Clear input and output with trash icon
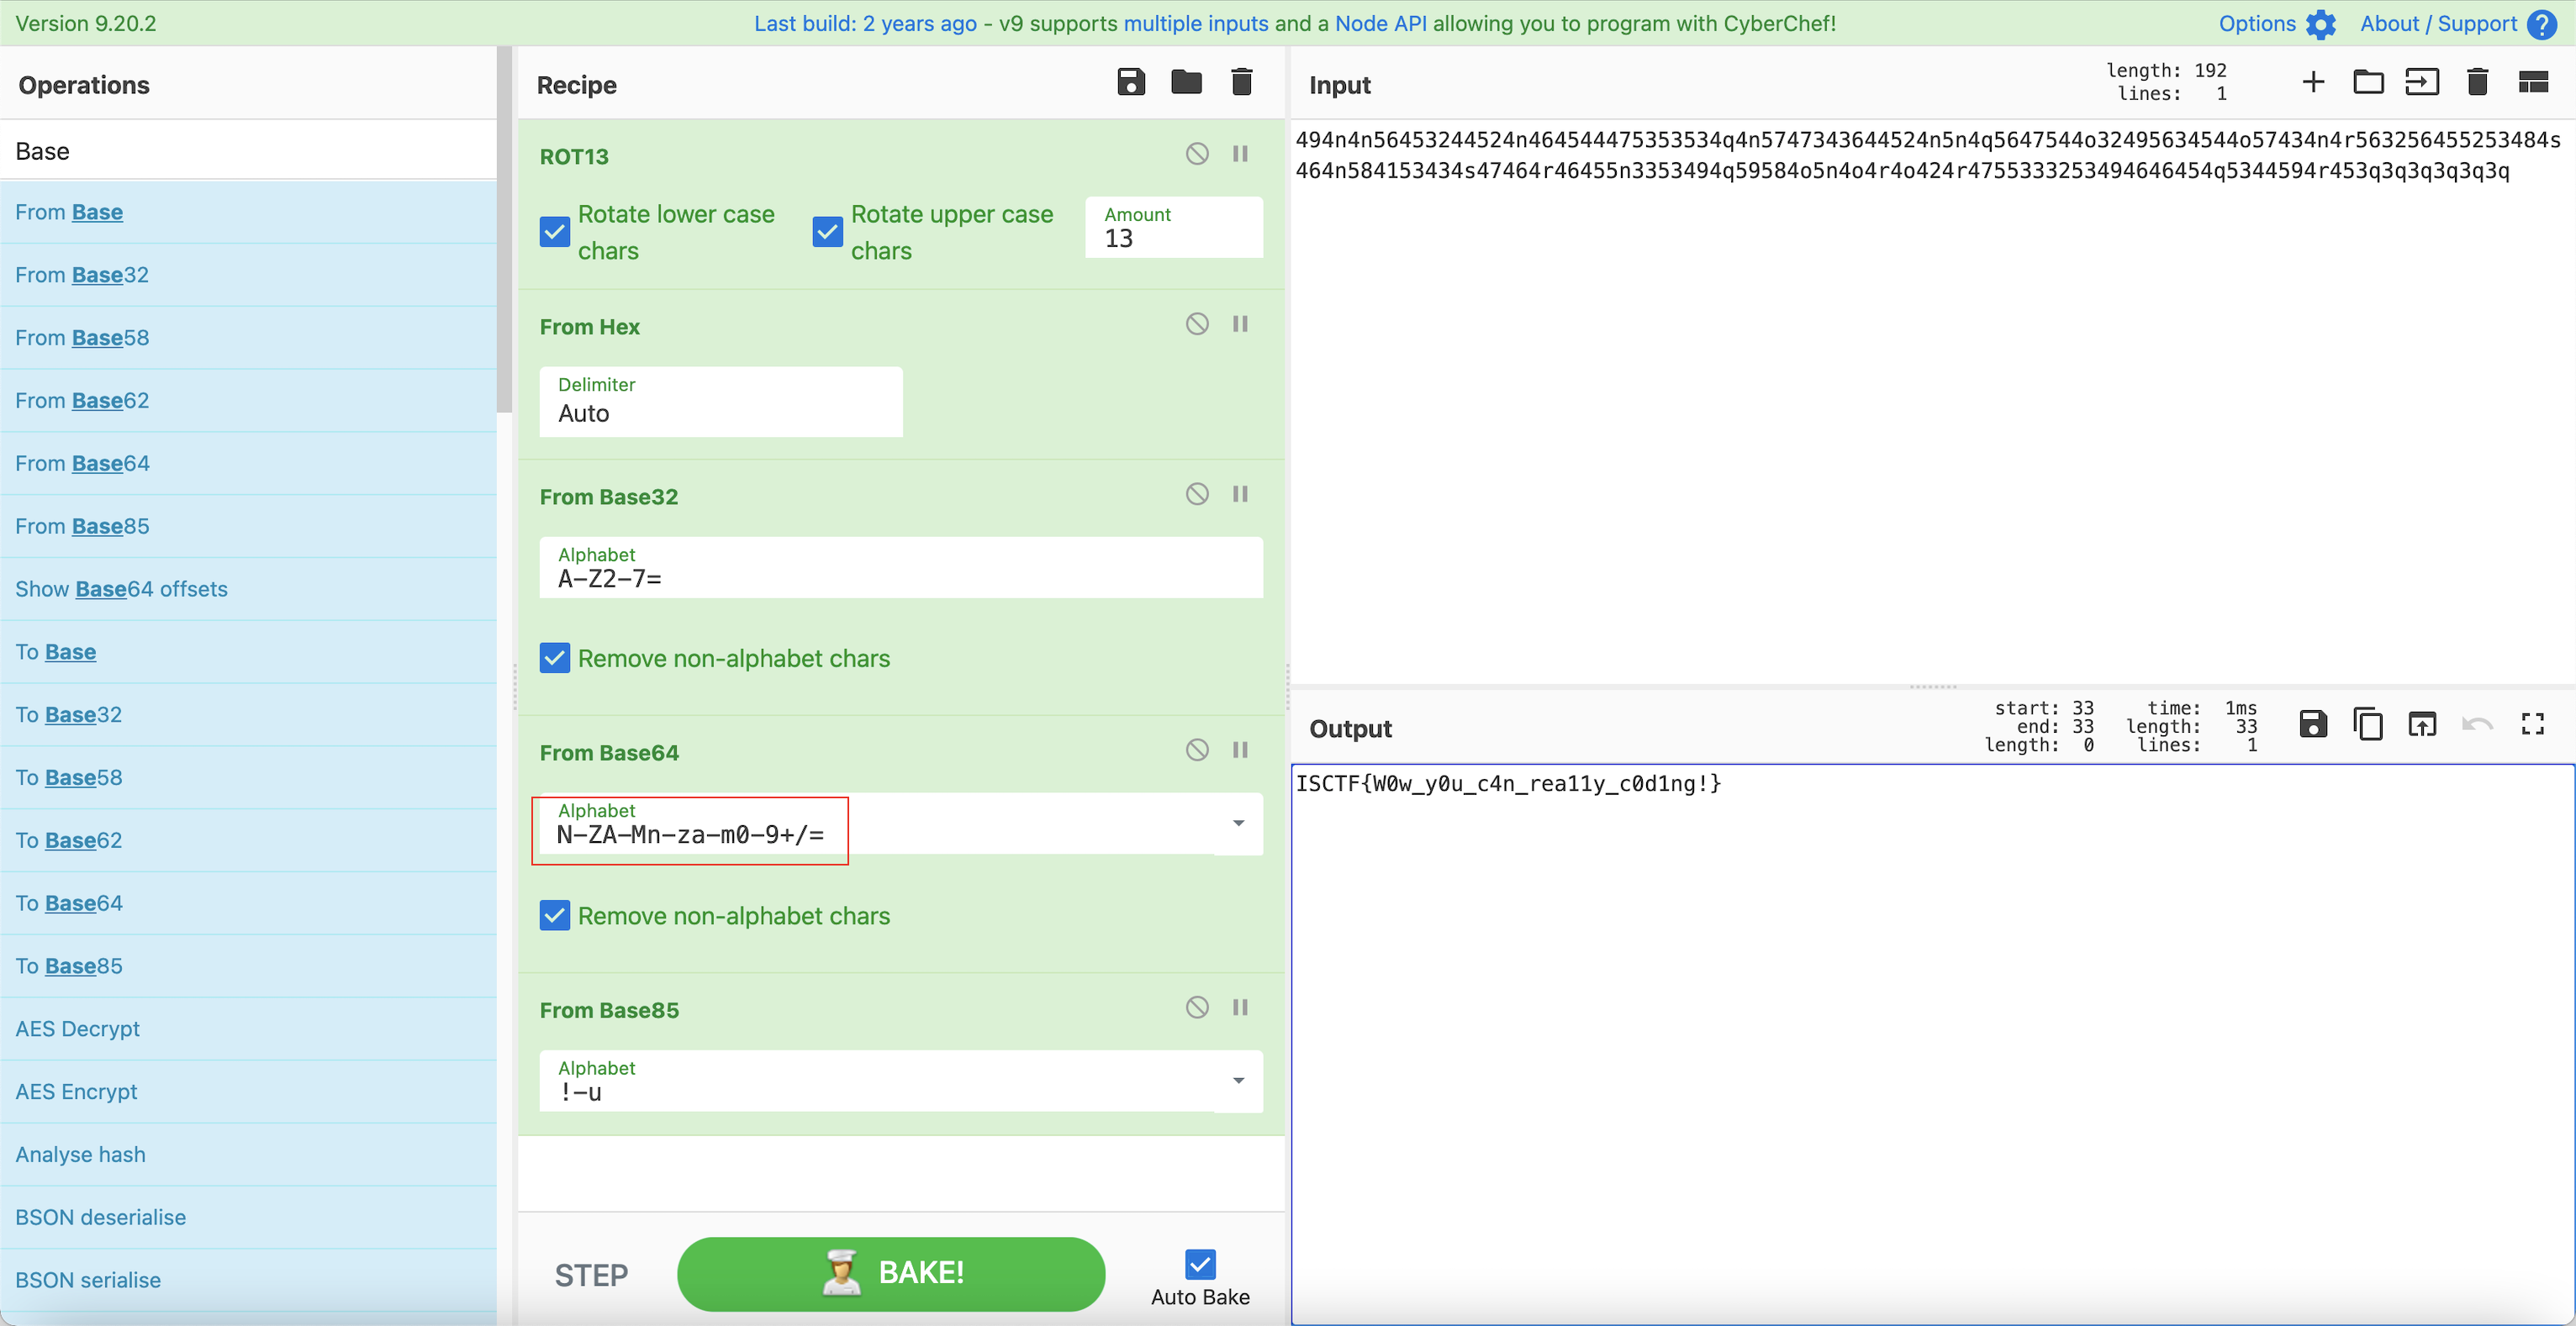 coord(2477,82)
